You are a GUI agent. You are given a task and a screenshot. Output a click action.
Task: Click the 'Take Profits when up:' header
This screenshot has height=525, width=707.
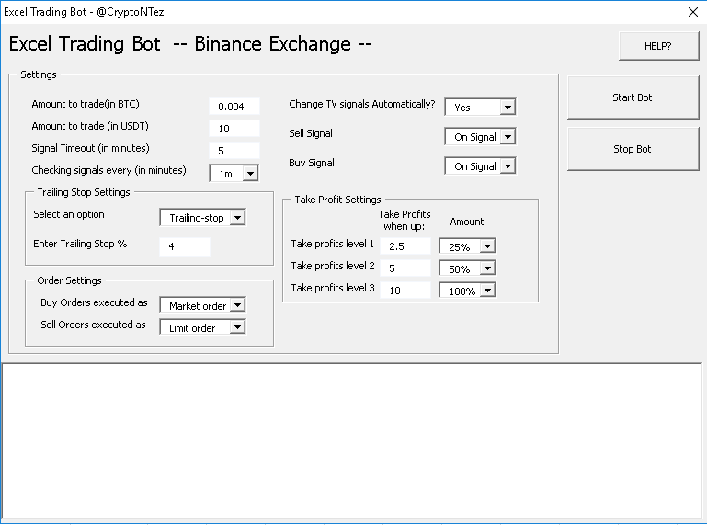pyautogui.click(x=405, y=220)
